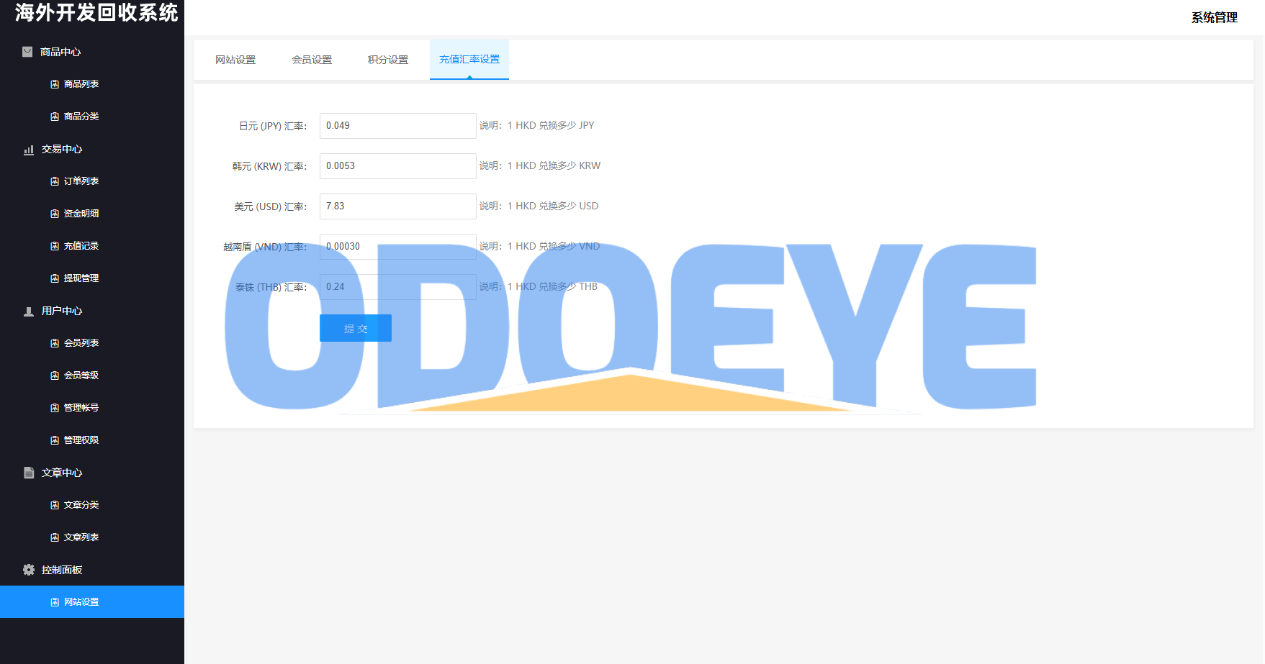The height and width of the screenshot is (664, 1265).
Task: Click the '1 HKD 兑换多少 USD' hint text
Action: (x=553, y=206)
